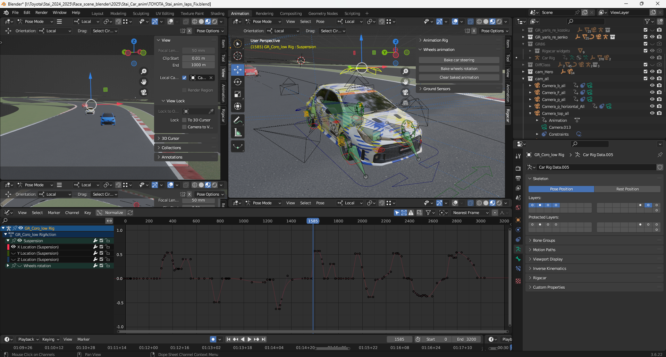Expand the Wheels rotation channel group
The width and height of the screenshot is (666, 357).
point(8,266)
